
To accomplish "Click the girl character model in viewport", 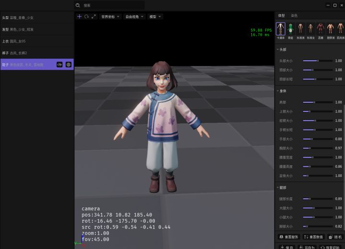I will 162,127.
